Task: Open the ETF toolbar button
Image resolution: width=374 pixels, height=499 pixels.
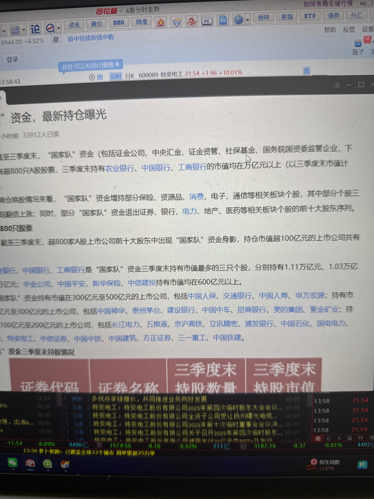Action: click(310, 16)
